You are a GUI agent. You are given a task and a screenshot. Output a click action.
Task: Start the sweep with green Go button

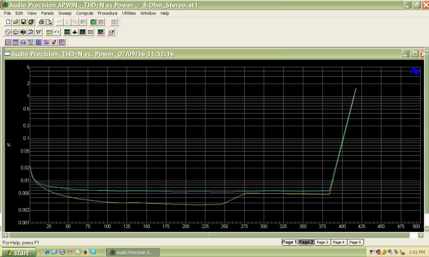click(x=93, y=22)
